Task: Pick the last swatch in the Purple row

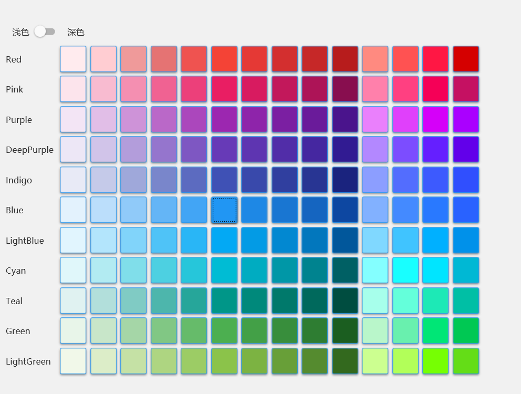Action: pos(466,120)
